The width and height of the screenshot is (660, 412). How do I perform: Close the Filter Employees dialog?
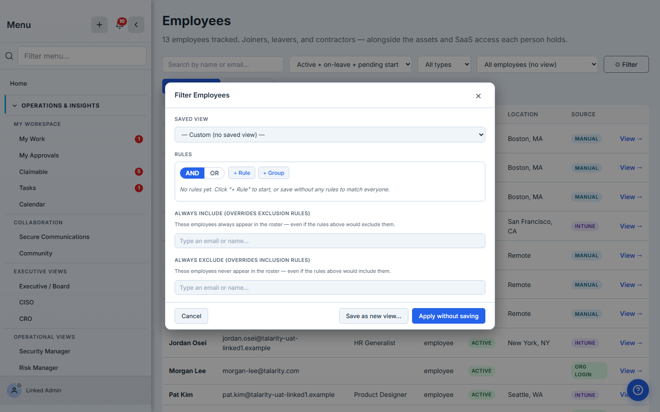point(478,96)
